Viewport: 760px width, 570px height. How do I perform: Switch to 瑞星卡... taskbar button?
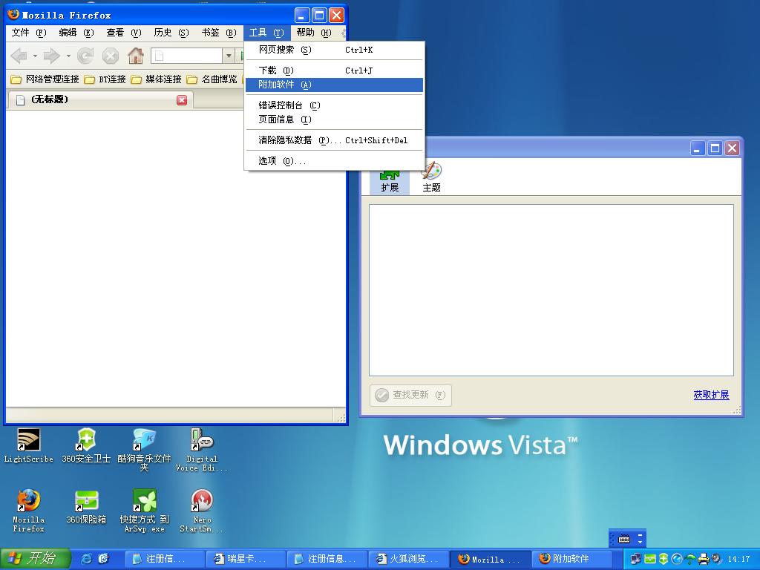coord(245,559)
